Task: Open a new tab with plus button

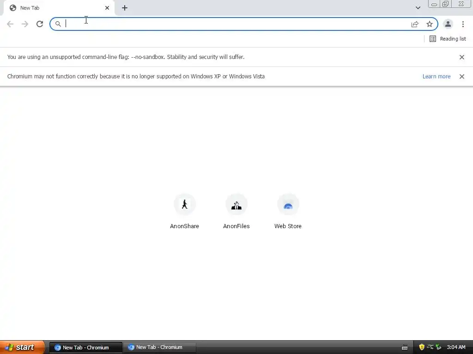Action: coord(125,8)
